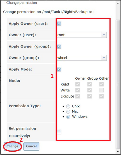
Task: Click the Cancel button
Action: tap(31, 146)
